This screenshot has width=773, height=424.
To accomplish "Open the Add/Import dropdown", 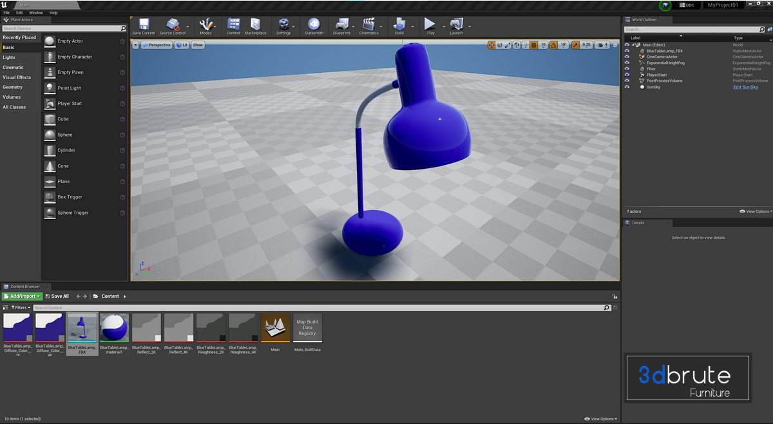I will click(22, 296).
